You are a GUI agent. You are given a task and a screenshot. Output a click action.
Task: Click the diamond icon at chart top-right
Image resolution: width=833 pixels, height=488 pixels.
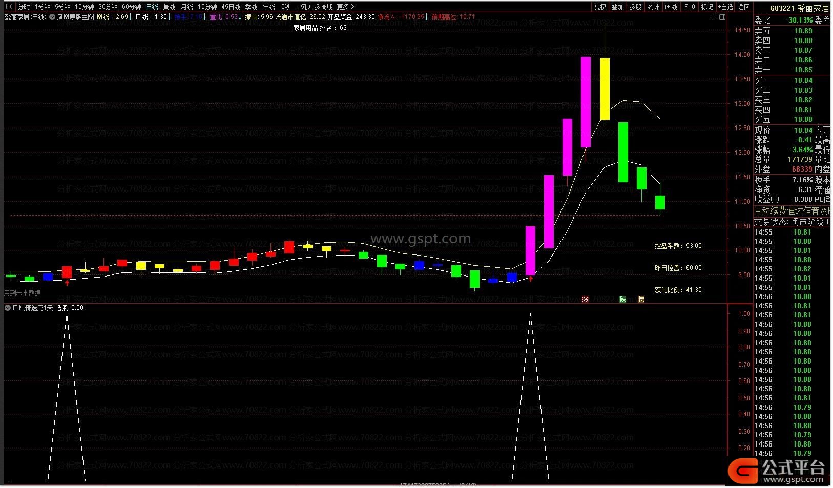[713, 17]
